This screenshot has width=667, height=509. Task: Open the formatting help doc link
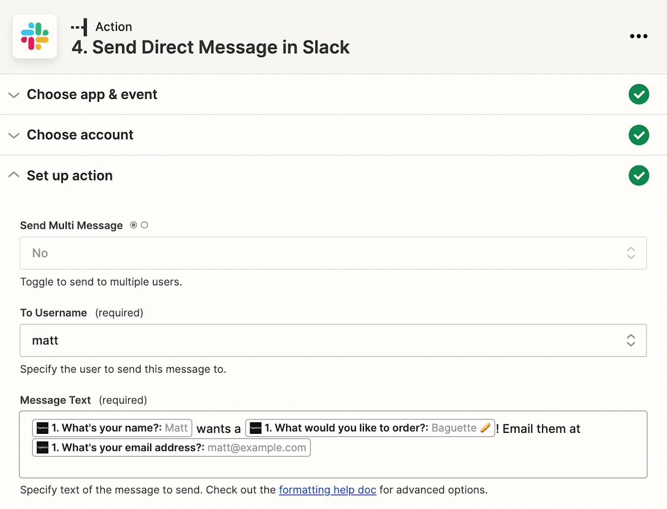(327, 490)
